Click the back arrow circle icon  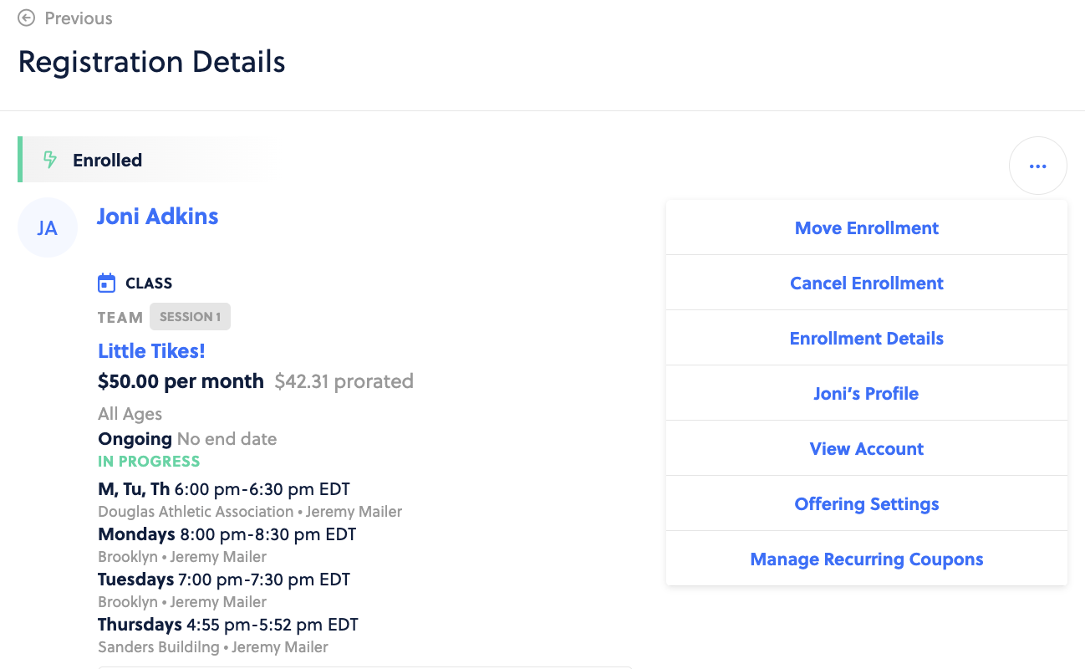(x=27, y=18)
